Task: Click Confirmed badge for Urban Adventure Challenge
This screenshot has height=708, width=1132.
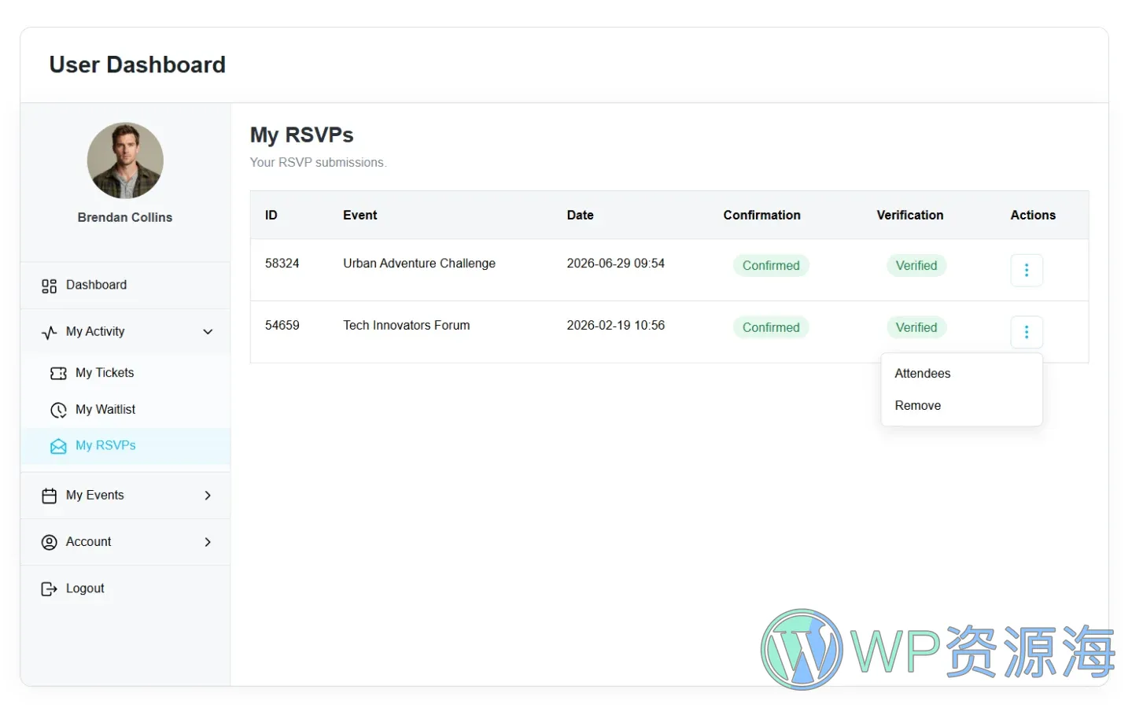Action: point(771,266)
